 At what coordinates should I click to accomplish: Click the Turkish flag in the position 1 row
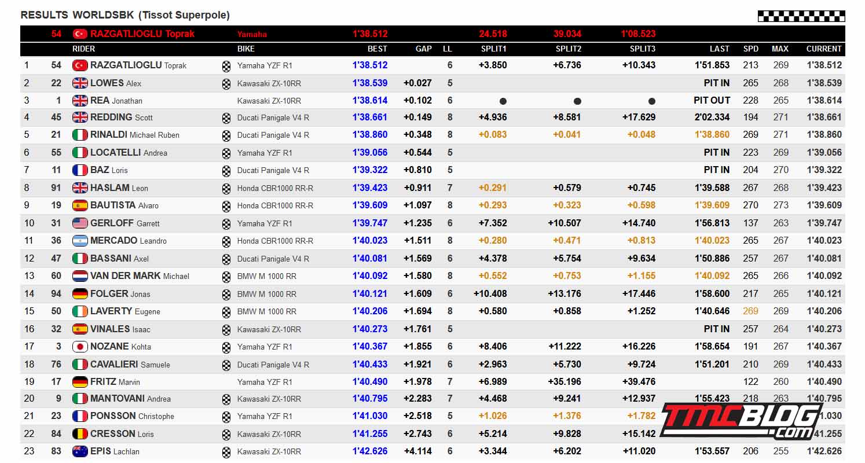(80, 65)
